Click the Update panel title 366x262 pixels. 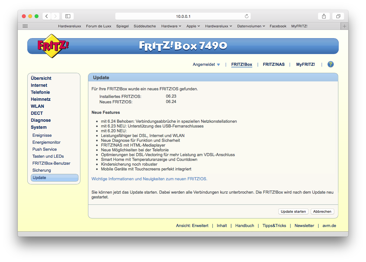pos(101,78)
